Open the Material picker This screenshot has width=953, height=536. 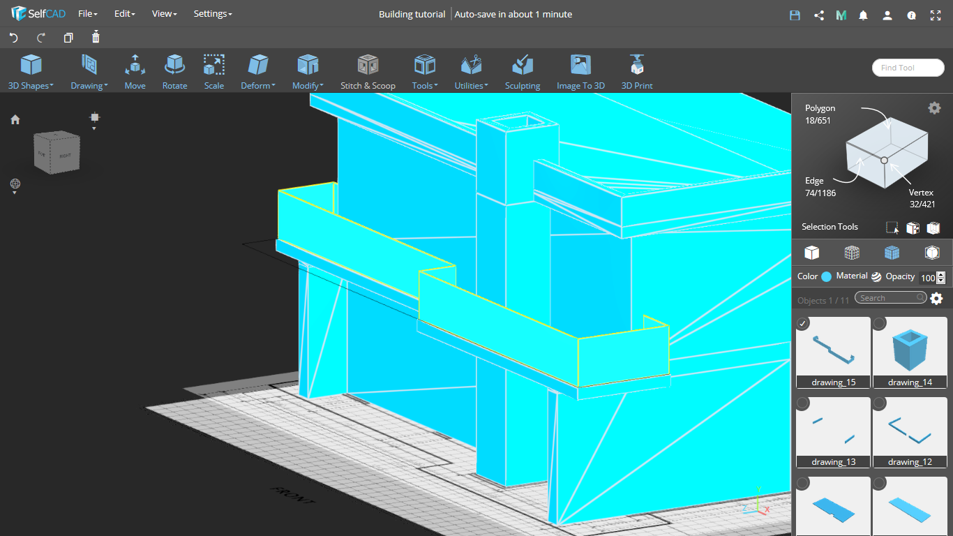tap(876, 276)
